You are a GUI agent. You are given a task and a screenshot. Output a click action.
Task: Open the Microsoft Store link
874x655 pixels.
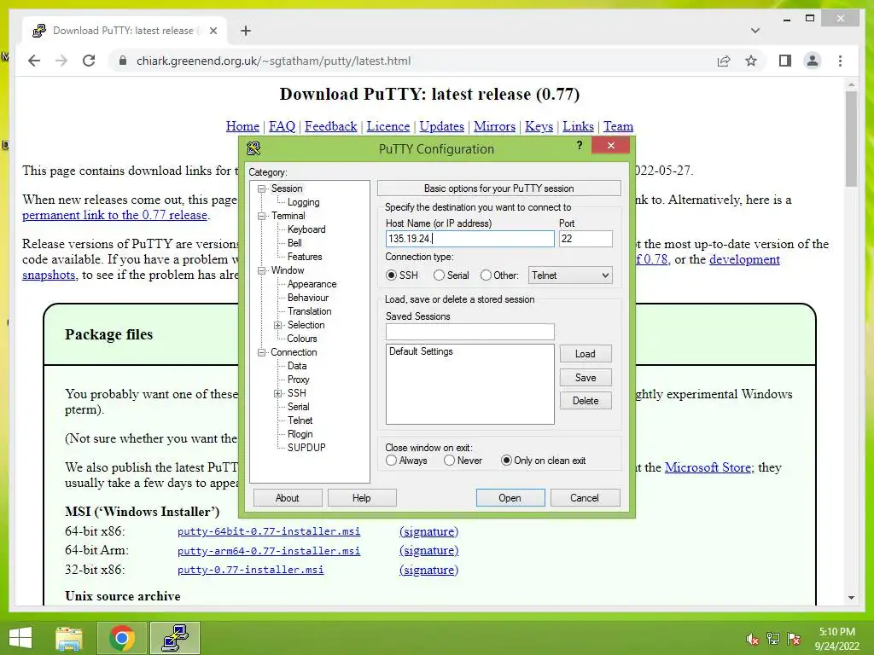tap(708, 467)
